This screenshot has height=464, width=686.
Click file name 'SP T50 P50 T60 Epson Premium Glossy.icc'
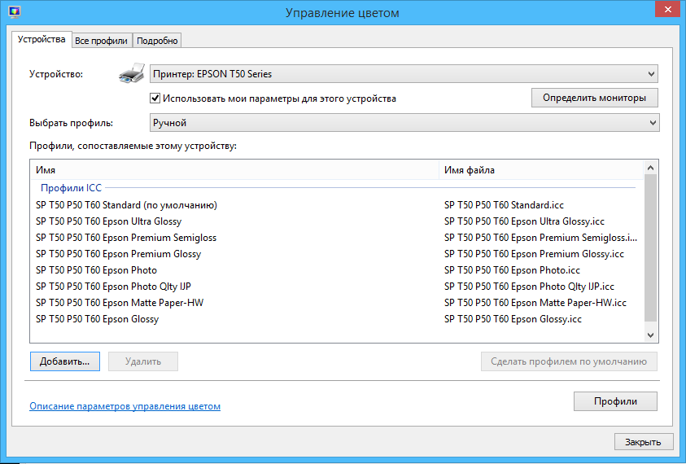click(x=534, y=254)
